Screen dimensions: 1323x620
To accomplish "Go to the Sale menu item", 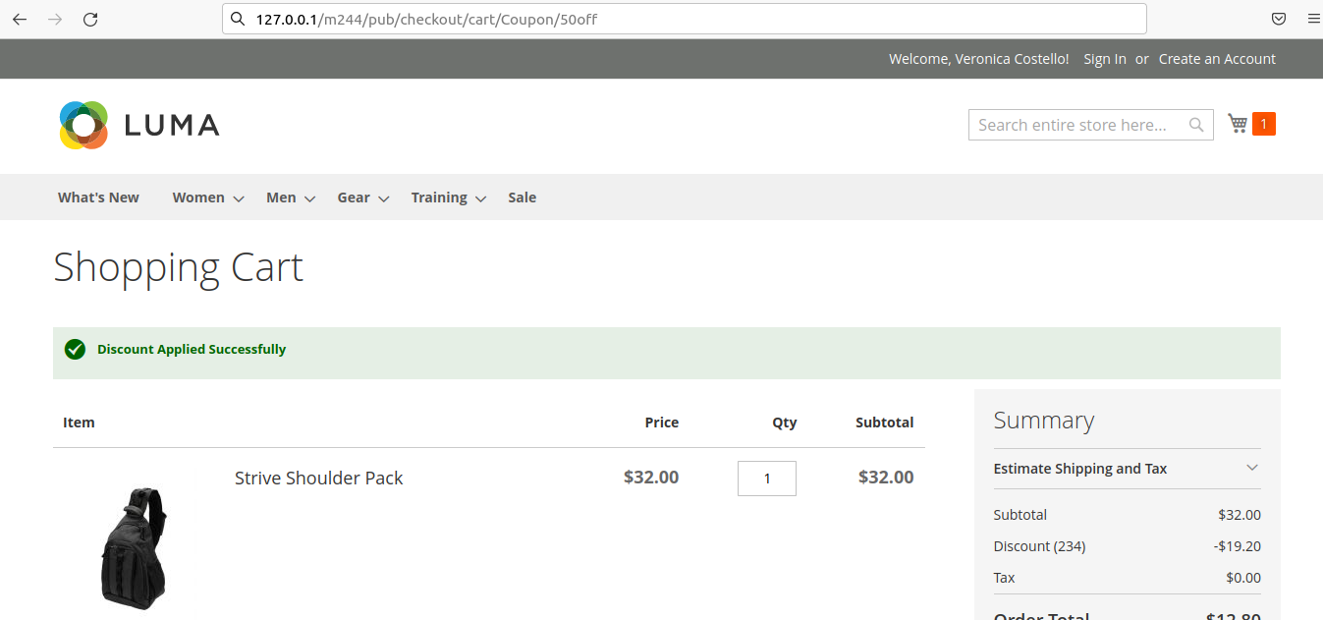I will 522,197.
